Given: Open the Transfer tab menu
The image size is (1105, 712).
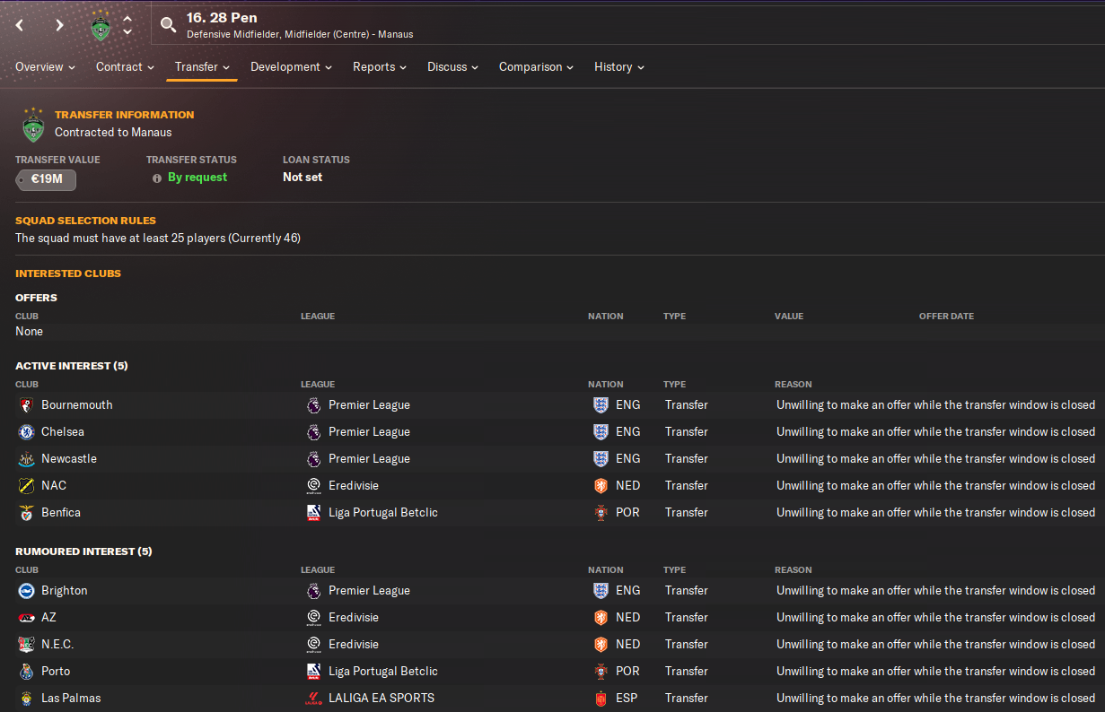Looking at the screenshot, I should pos(202,67).
